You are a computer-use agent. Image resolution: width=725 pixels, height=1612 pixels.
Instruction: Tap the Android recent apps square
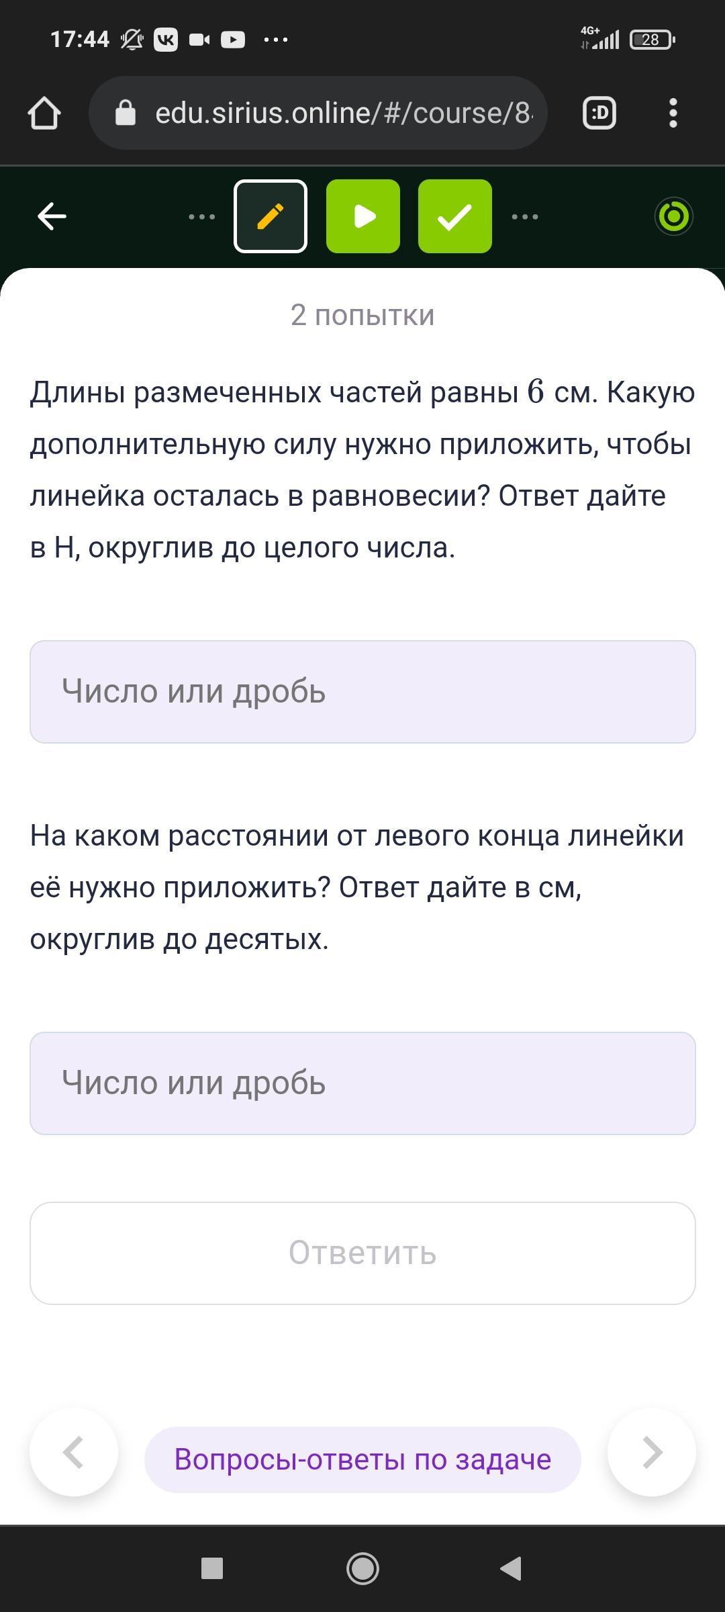point(212,1568)
